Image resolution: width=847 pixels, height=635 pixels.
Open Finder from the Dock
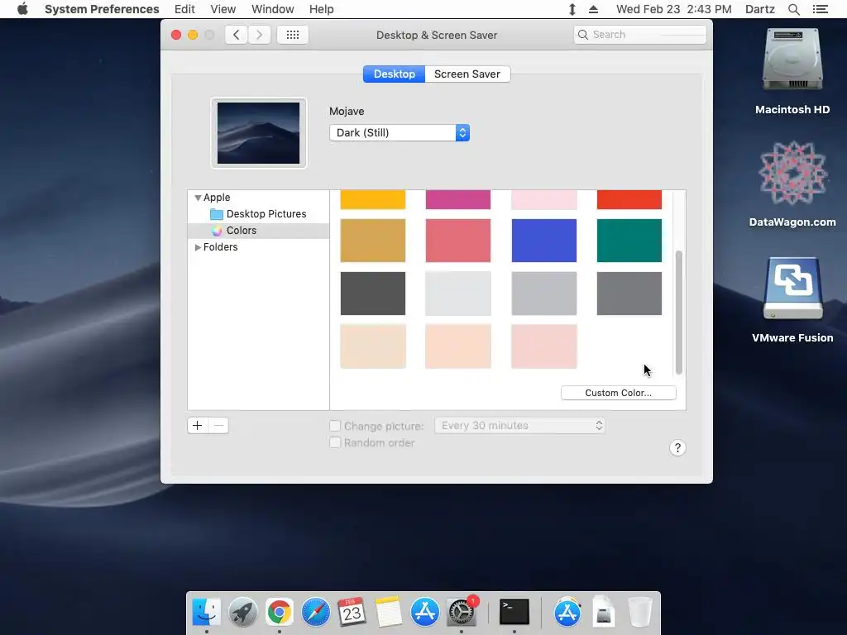coord(206,613)
